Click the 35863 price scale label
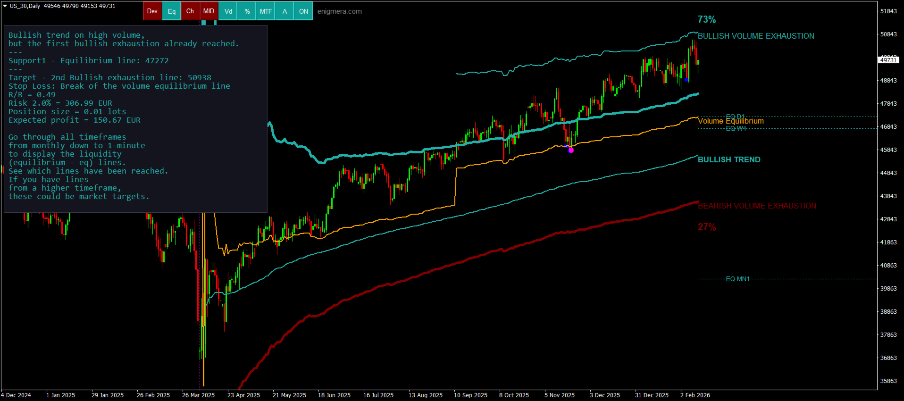Image resolution: width=904 pixels, height=401 pixels. (888, 381)
